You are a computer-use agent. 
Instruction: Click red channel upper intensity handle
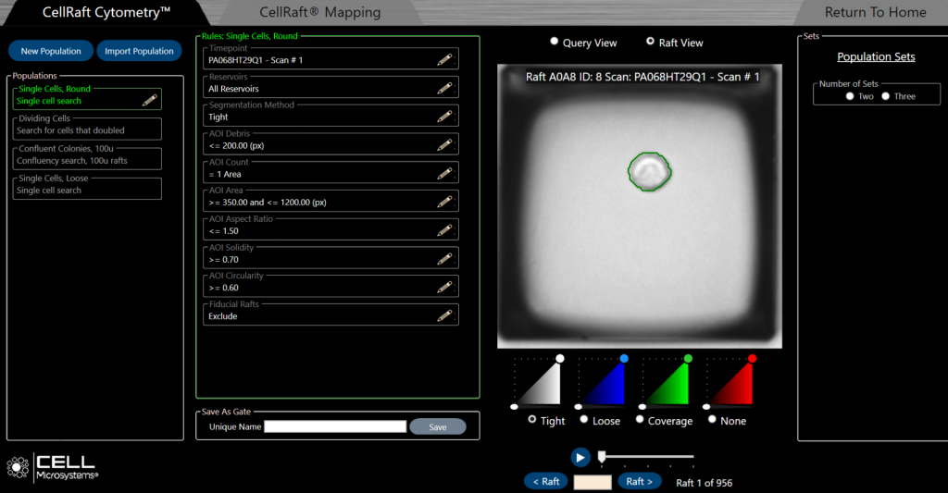pyautogui.click(x=752, y=359)
